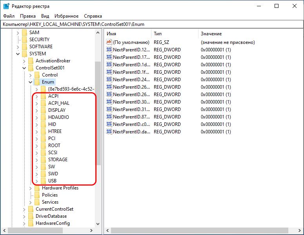This screenshot has width=304, height=235.
Task: Click the tree pane vertical scrollbar thumb
Action: pyautogui.click(x=98, y=113)
